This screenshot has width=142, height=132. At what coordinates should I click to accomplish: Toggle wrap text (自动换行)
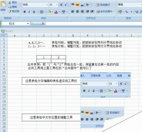click(x=103, y=5)
